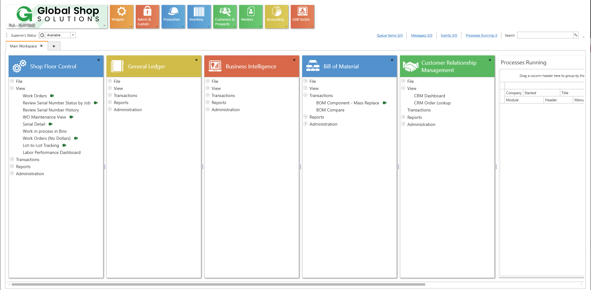Sort by the Module column header
Screen dimensions: 591x290
coord(524,100)
